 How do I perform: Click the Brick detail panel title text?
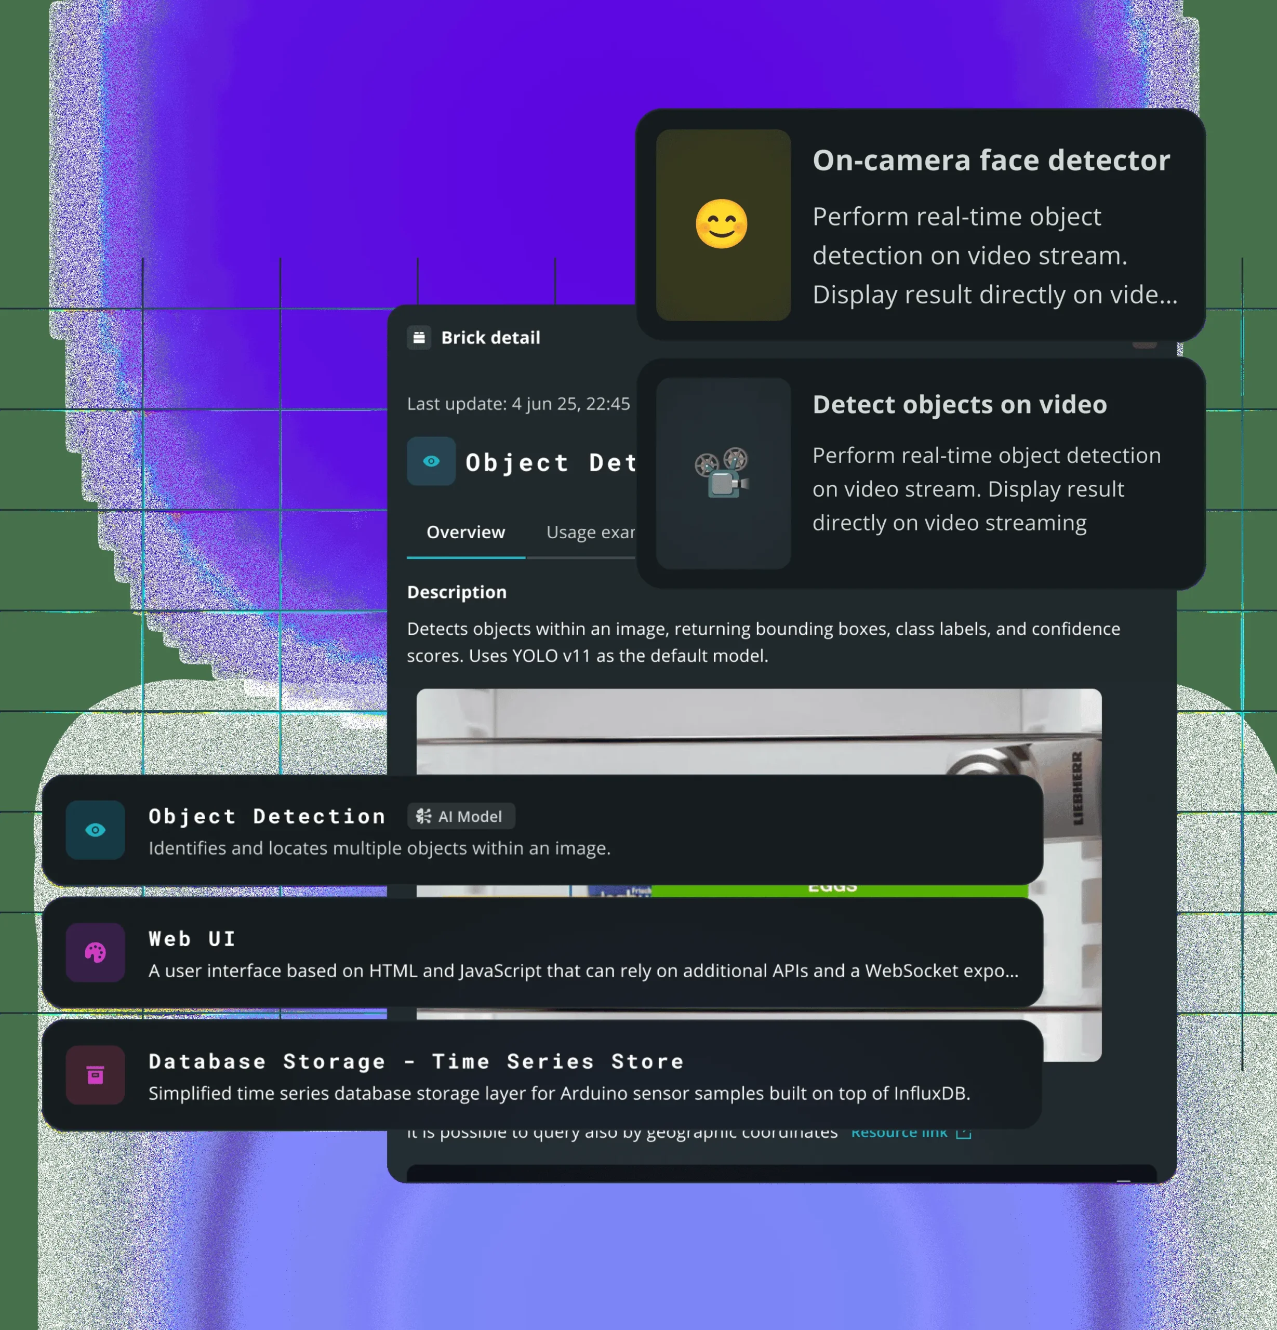[x=490, y=337]
